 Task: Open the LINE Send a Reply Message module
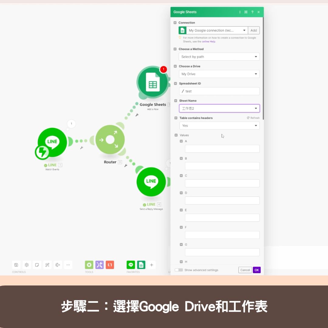tap(151, 182)
